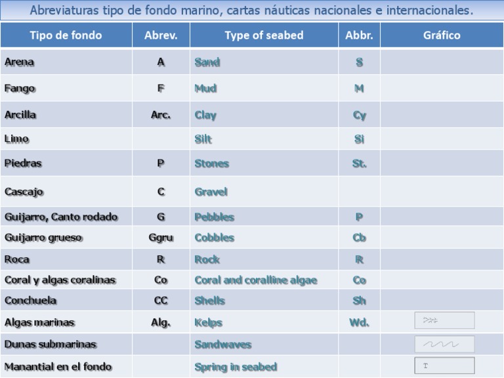
Task: Select the 'Abrev.' column header
Action: 161,35
